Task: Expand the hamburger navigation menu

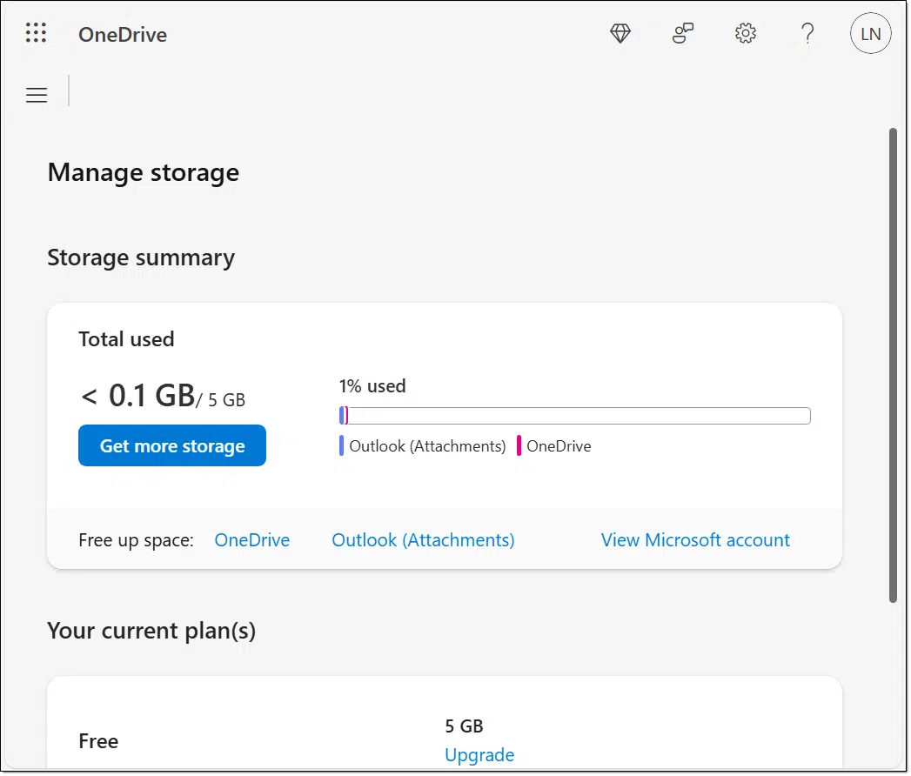Action: click(x=37, y=95)
